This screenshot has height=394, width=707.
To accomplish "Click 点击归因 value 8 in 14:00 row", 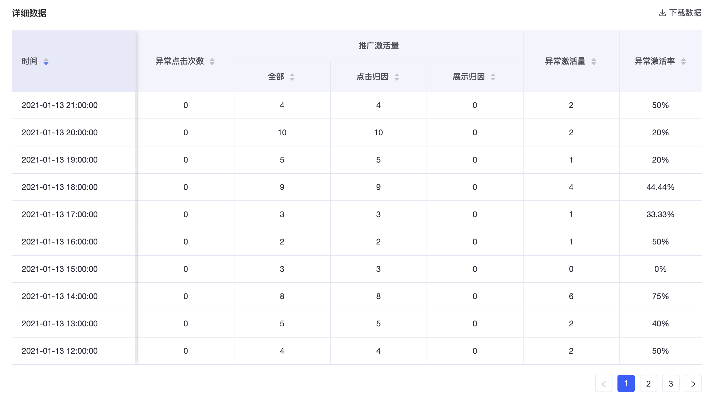I will point(378,296).
